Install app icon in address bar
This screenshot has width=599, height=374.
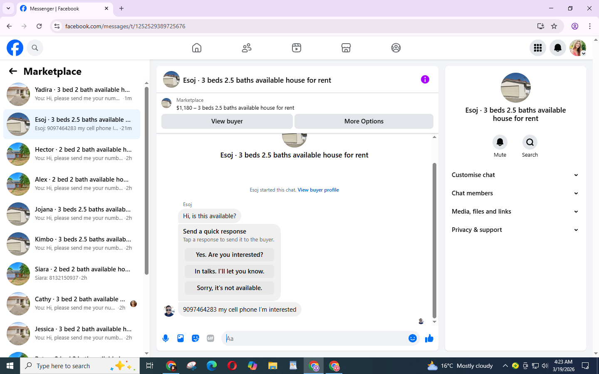click(x=541, y=26)
